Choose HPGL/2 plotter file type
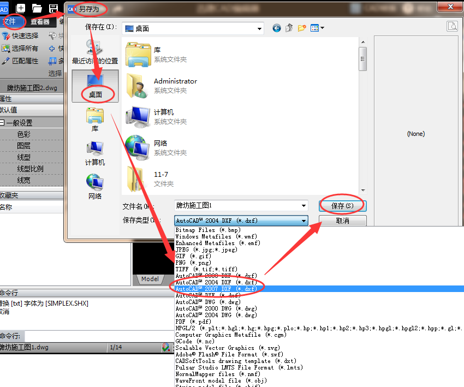 click(x=319, y=328)
